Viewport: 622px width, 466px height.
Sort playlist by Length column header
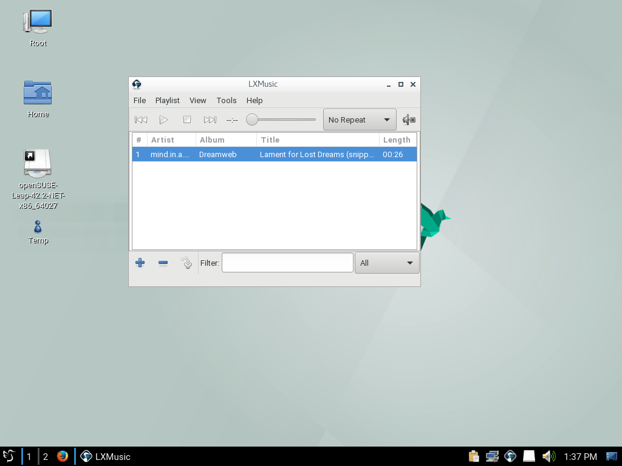click(x=397, y=140)
